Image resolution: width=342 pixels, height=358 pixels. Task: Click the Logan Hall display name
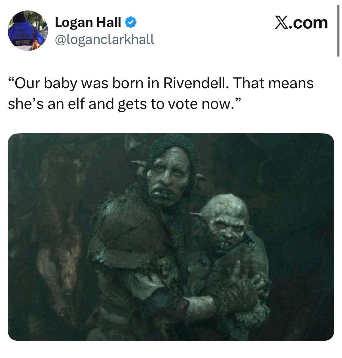(x=88, y=22)
